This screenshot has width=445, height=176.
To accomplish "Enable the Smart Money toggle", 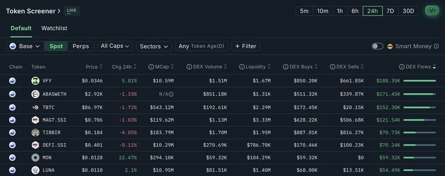I will click(x=377, y=46).
